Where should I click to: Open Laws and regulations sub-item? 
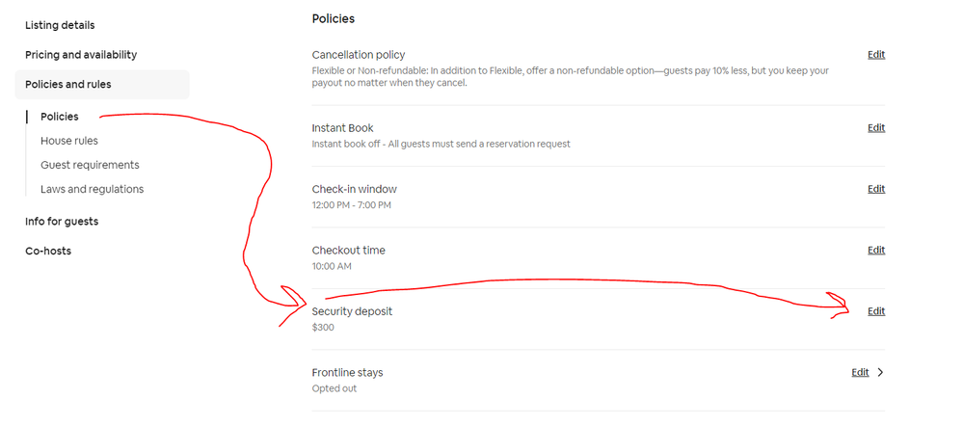(92, 189)
